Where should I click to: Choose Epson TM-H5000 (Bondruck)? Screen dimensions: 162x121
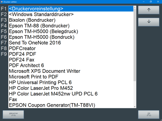pyautogui.click(x=42, y=37)
